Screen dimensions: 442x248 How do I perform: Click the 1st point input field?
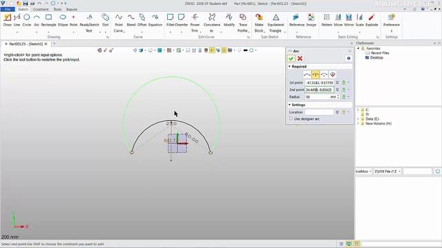click(319, 83)
